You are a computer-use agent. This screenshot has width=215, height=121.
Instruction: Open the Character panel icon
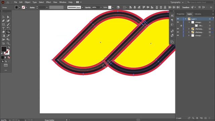[x=172, y=16]
